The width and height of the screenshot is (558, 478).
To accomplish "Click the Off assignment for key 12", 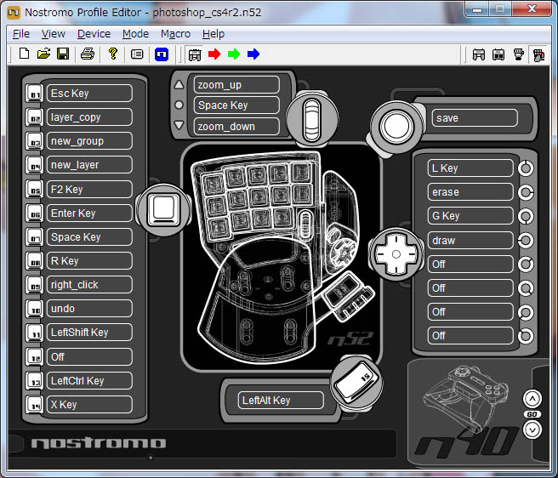I will (x=89, y=356).
